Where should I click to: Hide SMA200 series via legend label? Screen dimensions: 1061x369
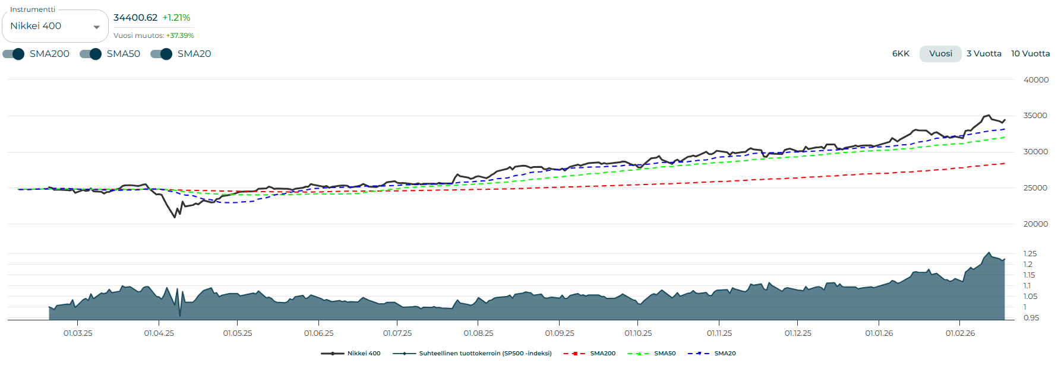602,354
